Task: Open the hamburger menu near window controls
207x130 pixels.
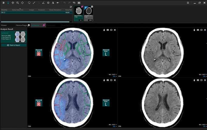Action: [188, 3]
